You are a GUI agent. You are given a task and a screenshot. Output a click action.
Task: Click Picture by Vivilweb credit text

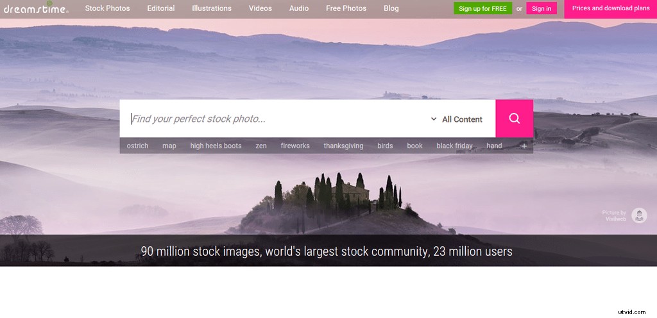tap(614, 215)
